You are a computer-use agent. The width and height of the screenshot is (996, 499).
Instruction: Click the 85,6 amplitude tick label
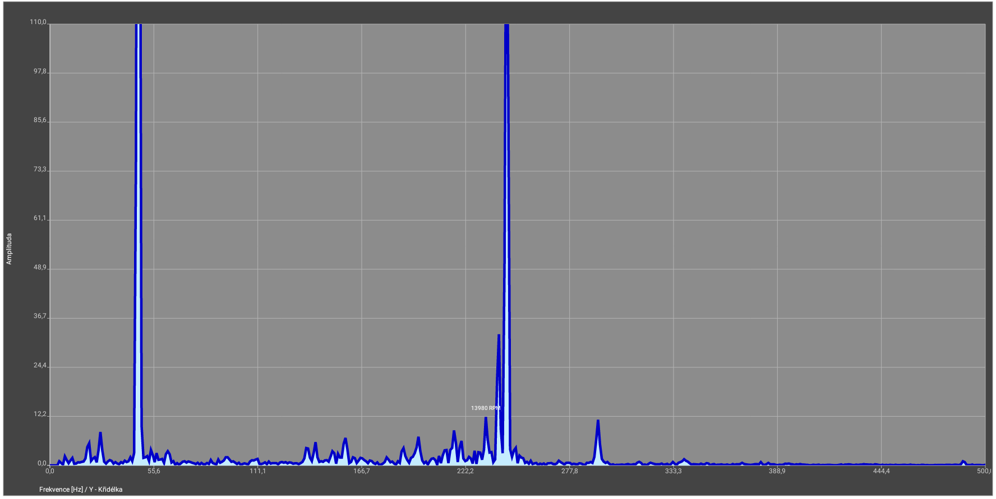coord(40,120)
